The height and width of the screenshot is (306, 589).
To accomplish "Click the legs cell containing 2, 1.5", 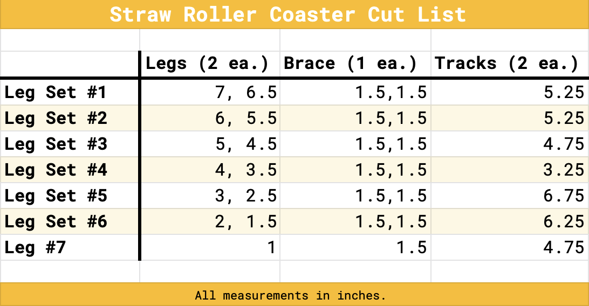I will tap(246, 222).
